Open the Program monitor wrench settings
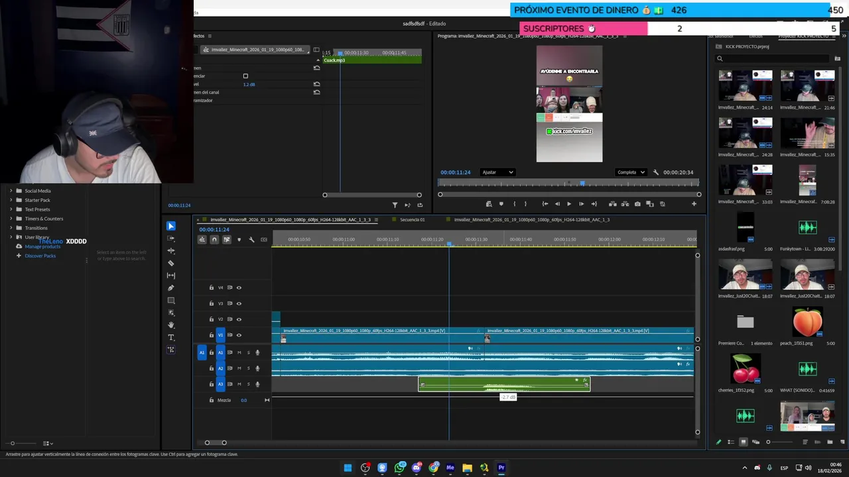The width and height of the screenshot is (849, 477). (656, 172)
